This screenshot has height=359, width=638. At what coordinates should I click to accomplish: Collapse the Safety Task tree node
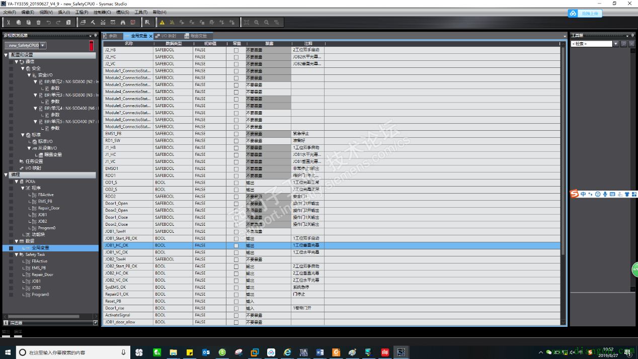[17, 254]
